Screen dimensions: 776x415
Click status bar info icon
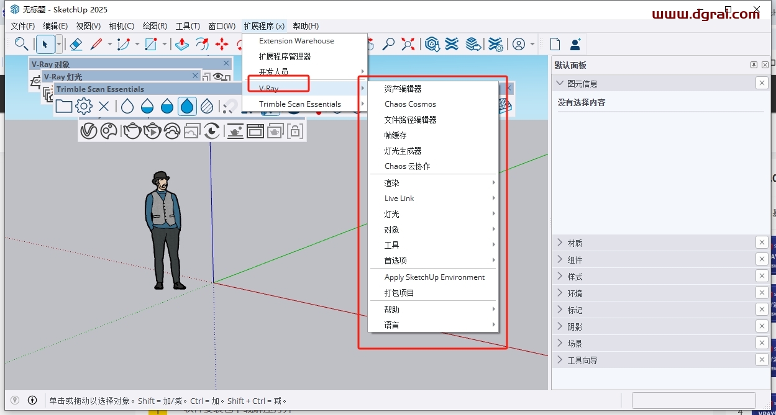tap(32, 400)
